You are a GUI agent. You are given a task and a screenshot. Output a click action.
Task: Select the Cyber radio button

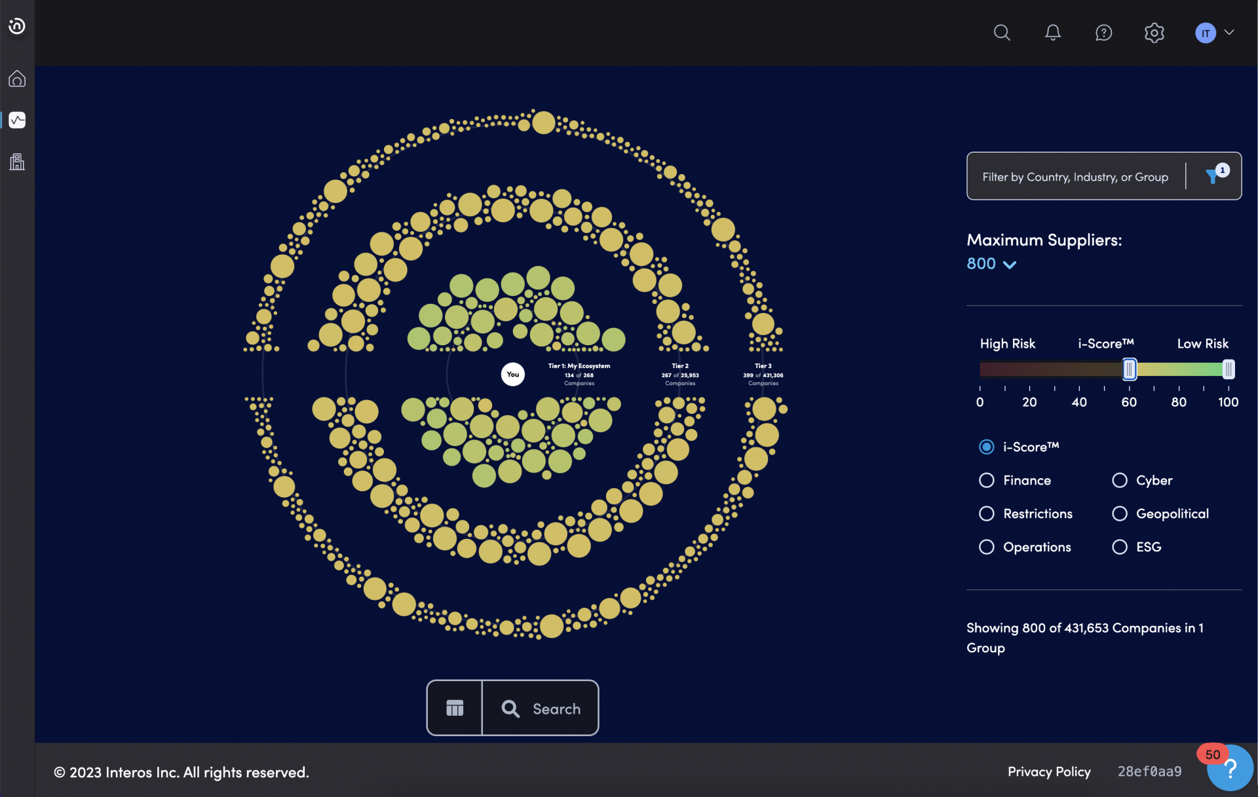(x=1119, y=480)
